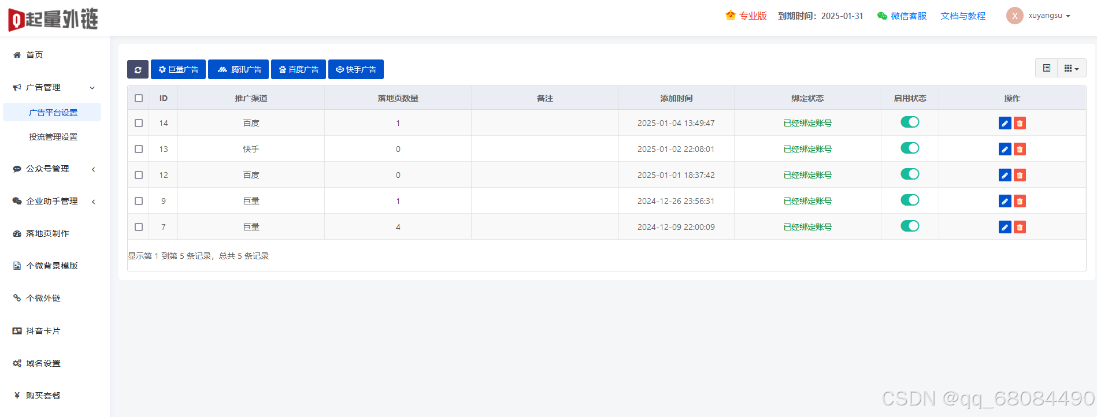Click the ID column header
1097x417 pixels.
tap(164, 98)
